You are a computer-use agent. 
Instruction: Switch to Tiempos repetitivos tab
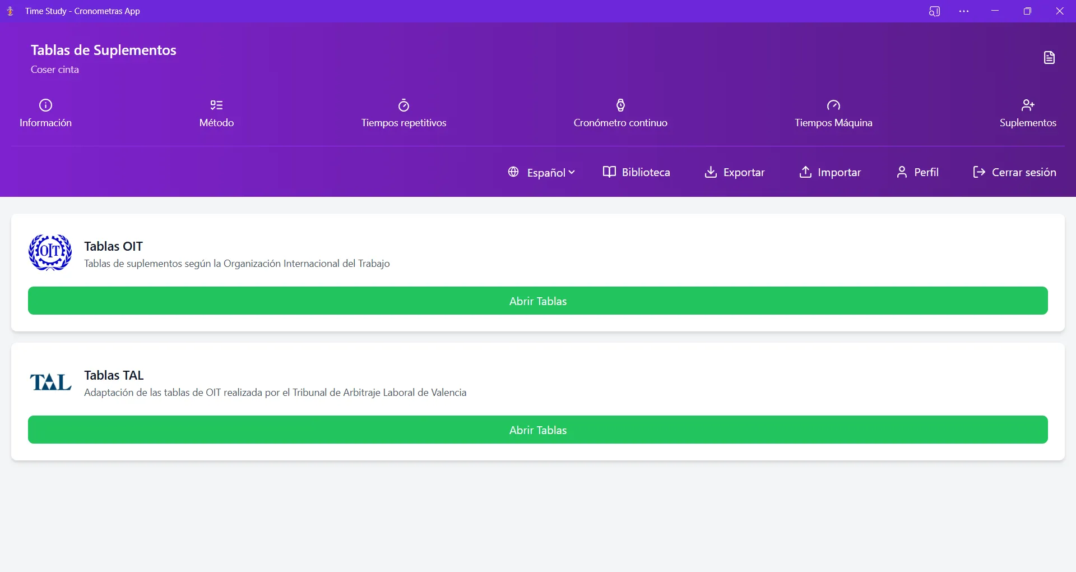click(403, 114)
